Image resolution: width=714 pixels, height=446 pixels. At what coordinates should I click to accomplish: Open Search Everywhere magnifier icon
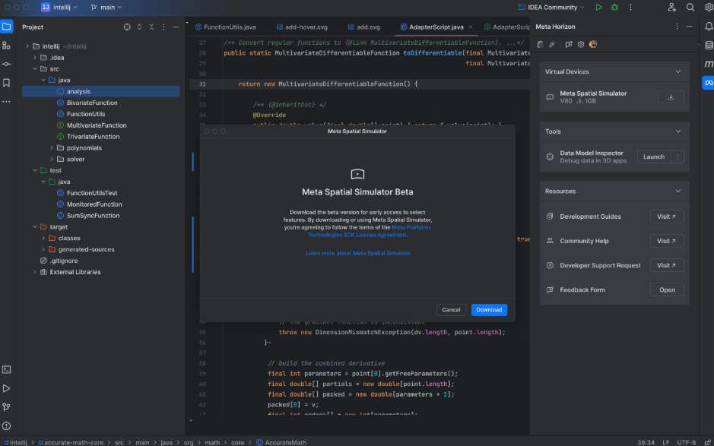(x=690, y=7)
